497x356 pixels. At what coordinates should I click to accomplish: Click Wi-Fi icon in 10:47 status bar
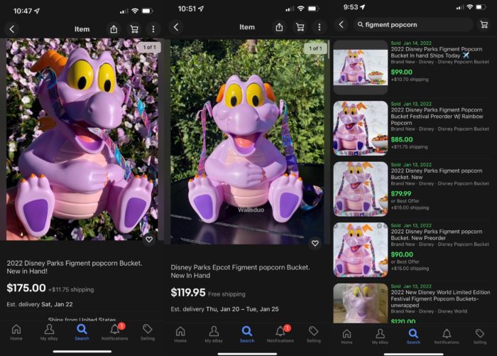coord(135,11)
